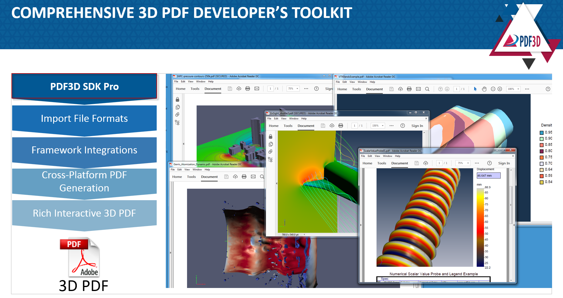Image resolution: width=563 pixels, height=298 pixels.
Task: Expand the left pane arrow in EnSight_shuttle2
Action: pyautogui.click(x=277, y=183)
